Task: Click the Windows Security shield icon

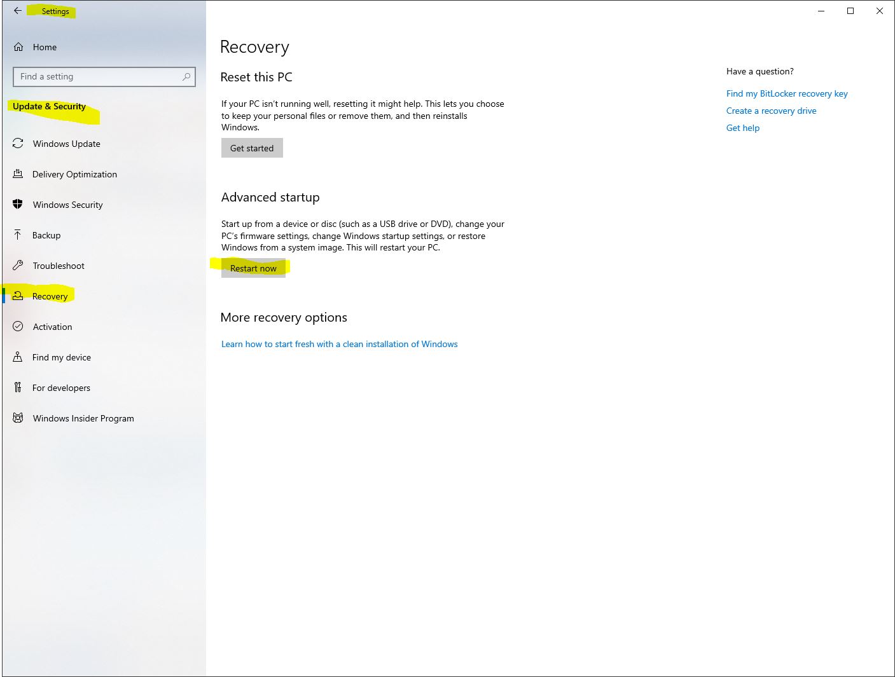Action: point(18,205)
